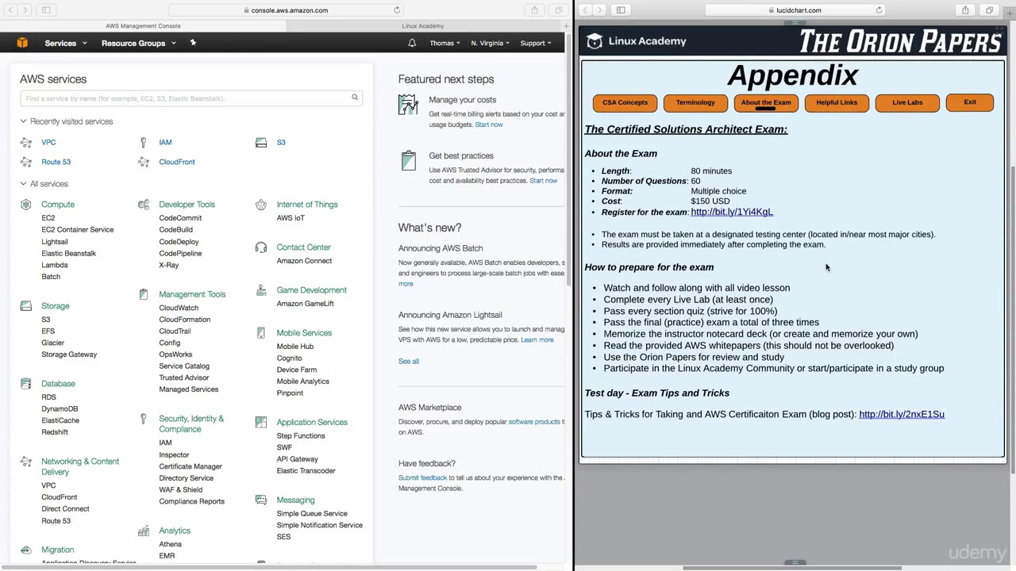
Task: Open the Simple Queue Service link
Action: point(312,514)
